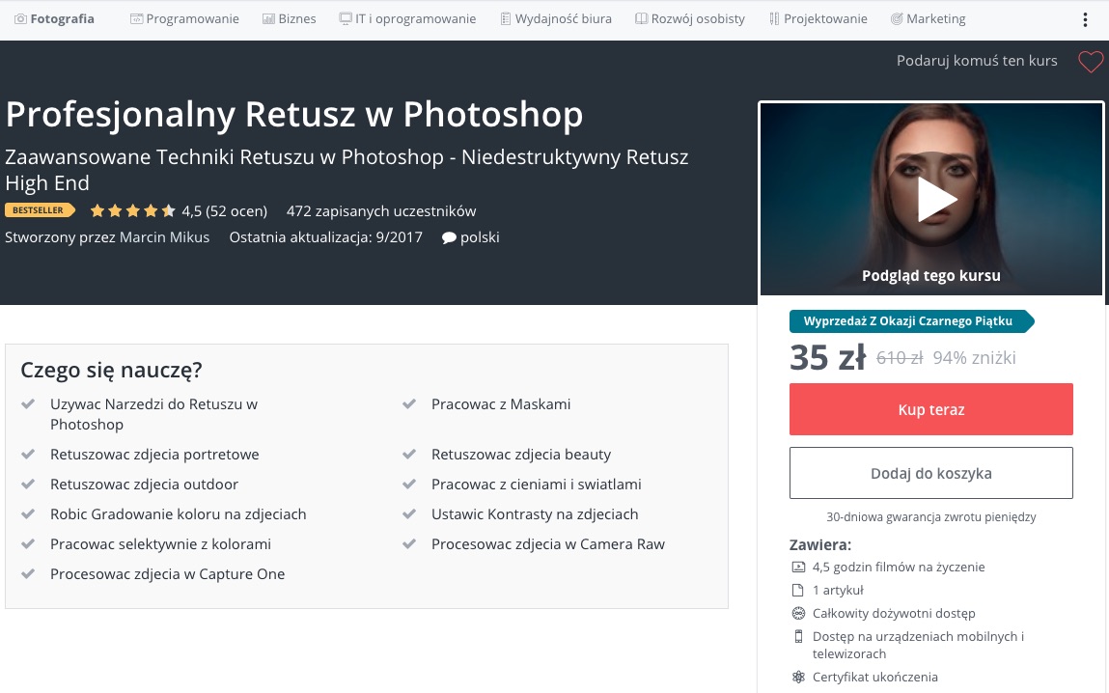Click the lifetime access icon beside Całkowity dożywotni dostęp

coord(798,614)
